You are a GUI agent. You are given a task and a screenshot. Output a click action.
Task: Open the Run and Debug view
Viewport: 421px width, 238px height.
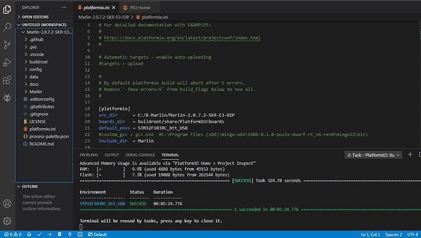[x=7, y=62]
